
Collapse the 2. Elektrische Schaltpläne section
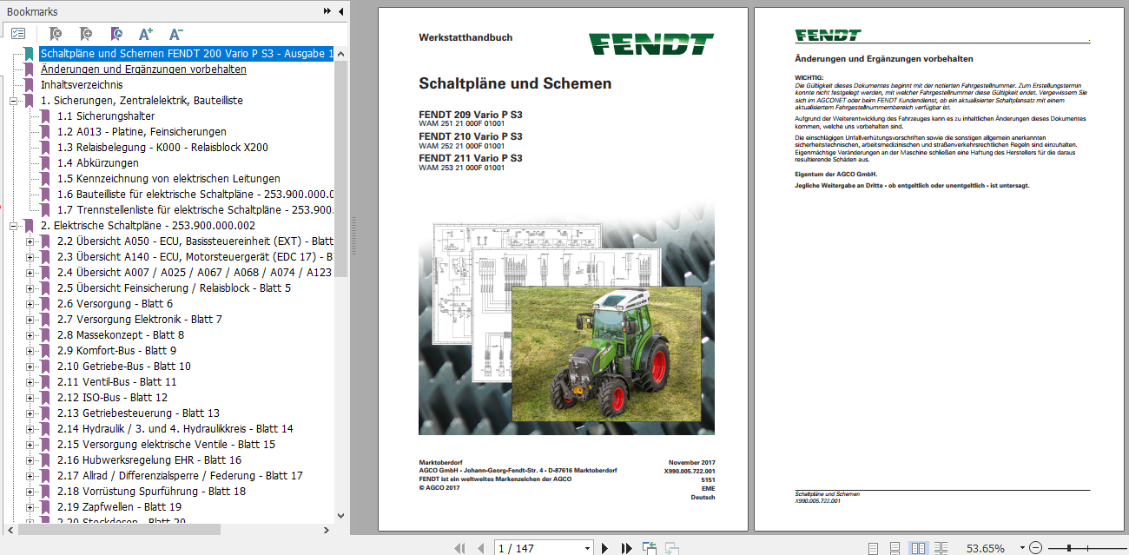click(13, 226)
